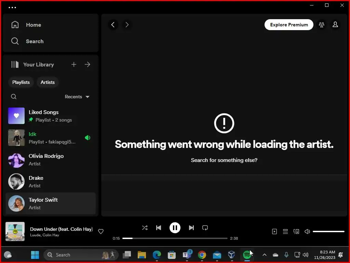This screenshot has width=350, height=263.
Task: Open Luude artist link
Action: click(36, 235)
